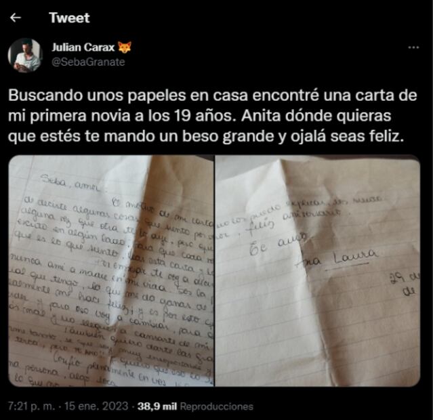Click the handwritten 'Te amo' line
The width and height of the screenshot is (433, 420).
click(279, 245)
